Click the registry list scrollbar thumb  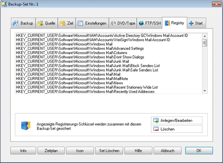point(205,42)
